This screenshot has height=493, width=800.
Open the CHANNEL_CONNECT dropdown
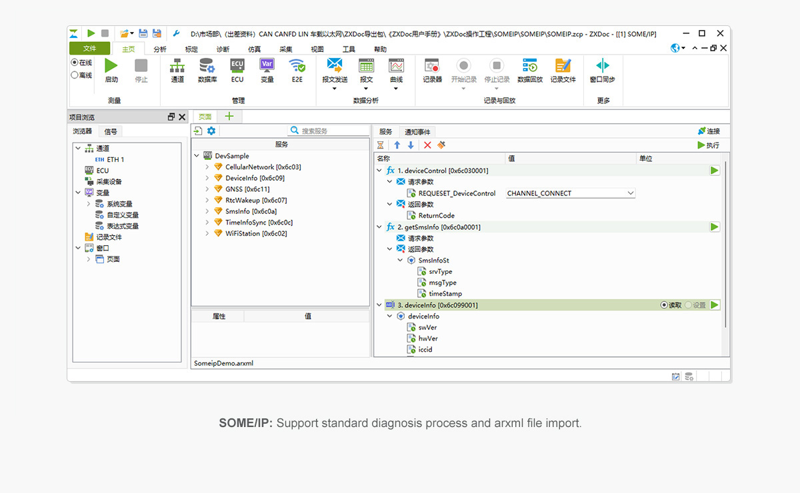click(630, 193)
